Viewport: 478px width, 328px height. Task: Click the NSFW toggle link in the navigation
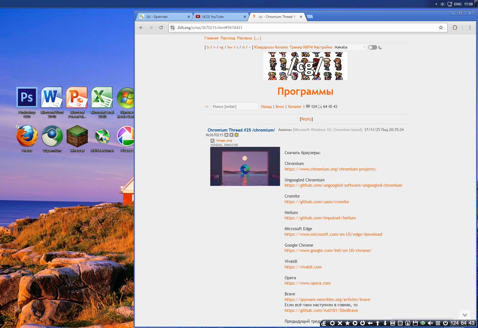308,47
